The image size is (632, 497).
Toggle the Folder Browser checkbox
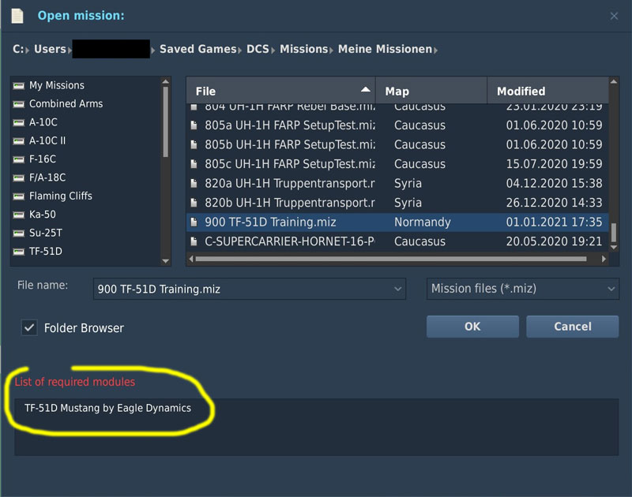tap(29, 328)
